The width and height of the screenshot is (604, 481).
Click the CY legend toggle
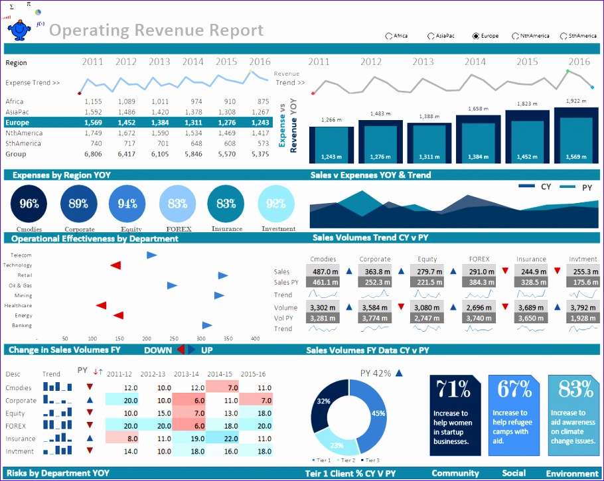coord(527,186)
